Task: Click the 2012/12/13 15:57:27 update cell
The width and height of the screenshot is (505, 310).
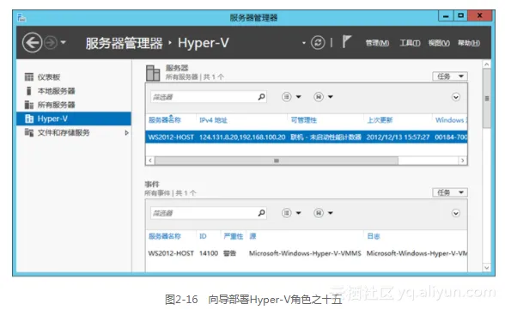Action: tap(398, 137)
